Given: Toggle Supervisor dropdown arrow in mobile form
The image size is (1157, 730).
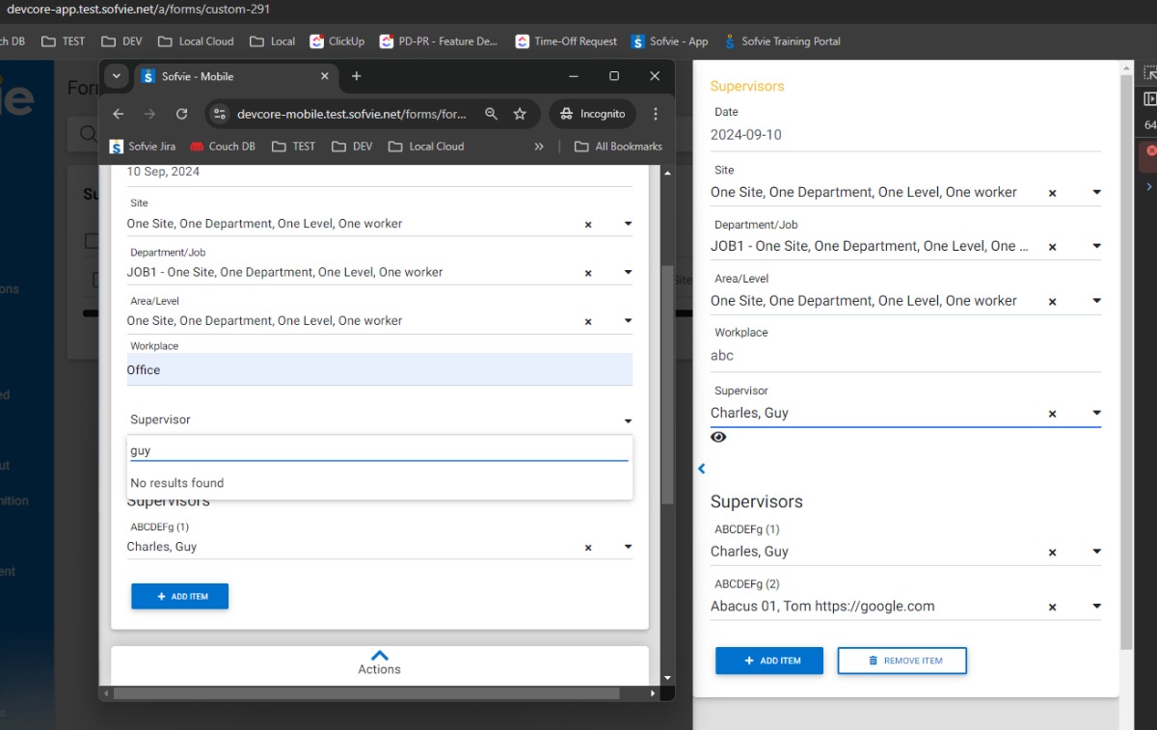Looking at the screenshot, I should (x=628, y=421).
